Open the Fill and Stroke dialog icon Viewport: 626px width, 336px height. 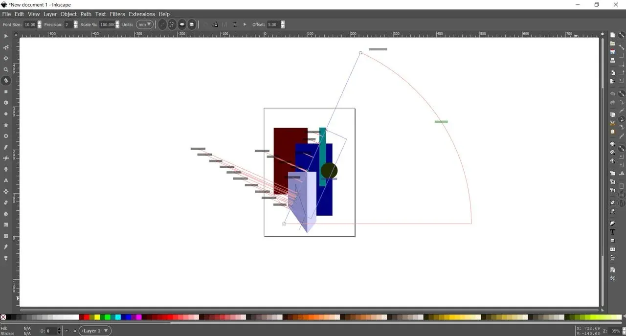pyautogui.click(x=612, y=223)
